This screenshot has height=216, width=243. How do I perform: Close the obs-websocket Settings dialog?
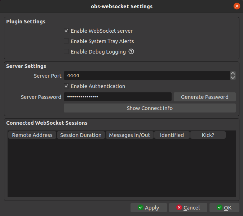point(237,6)
